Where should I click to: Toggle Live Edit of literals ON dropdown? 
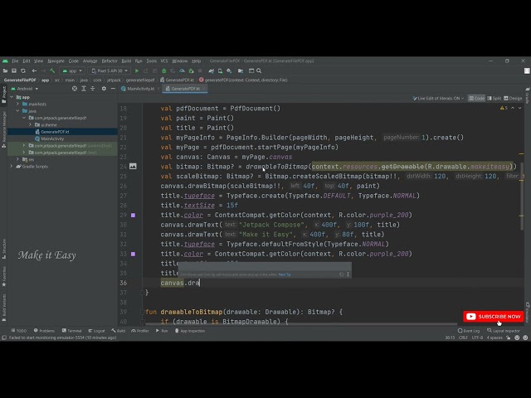coord(438,98)
